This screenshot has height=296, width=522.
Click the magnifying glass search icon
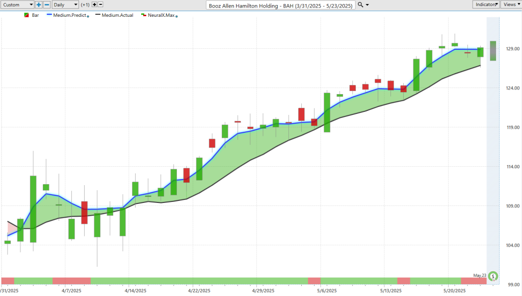pyautogui.click(x=360, y=5)
